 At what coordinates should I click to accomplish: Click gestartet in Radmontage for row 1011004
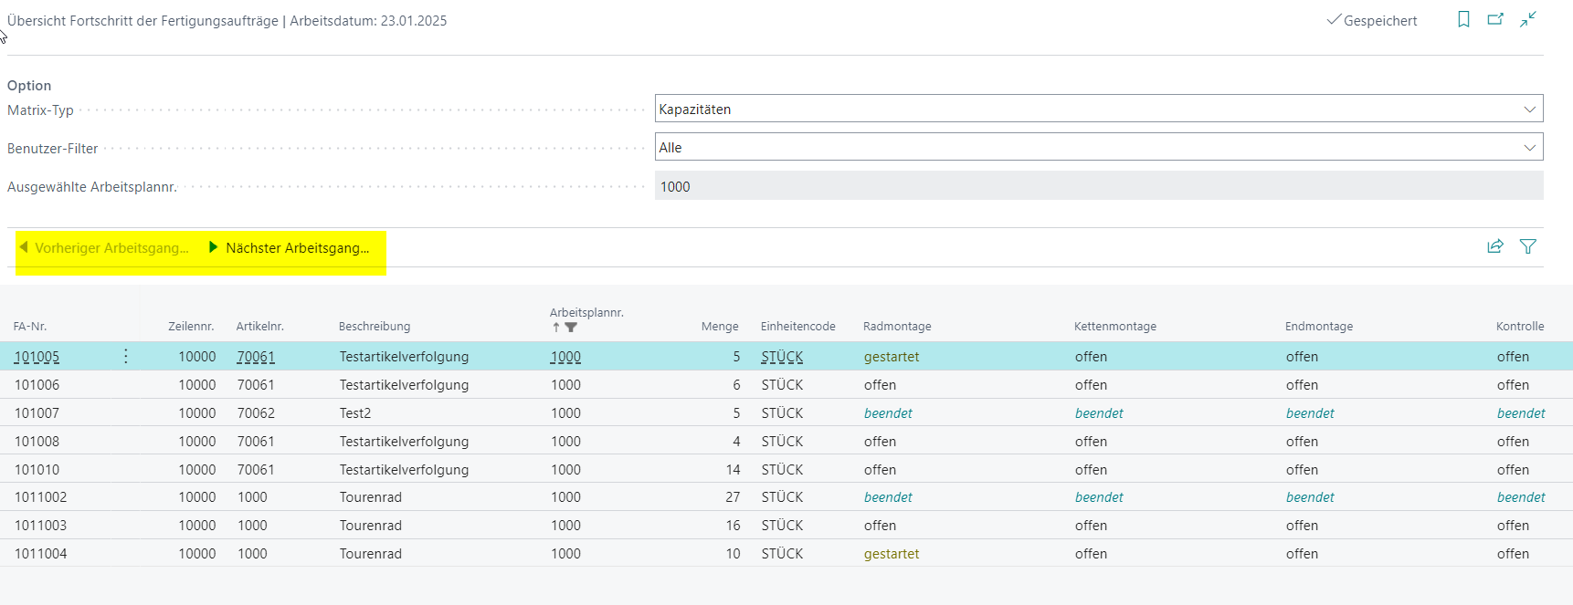tap(892, 554)
